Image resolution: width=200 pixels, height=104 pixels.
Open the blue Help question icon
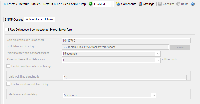[193, 4]
